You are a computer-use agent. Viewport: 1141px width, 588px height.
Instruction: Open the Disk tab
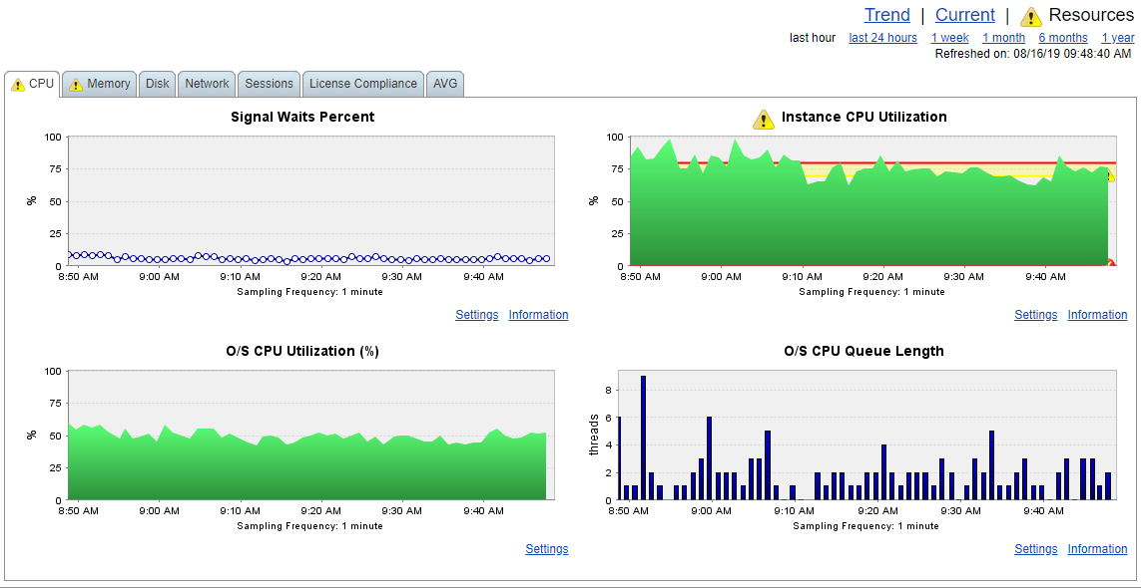pyautogui.click(x=157, y=84)
